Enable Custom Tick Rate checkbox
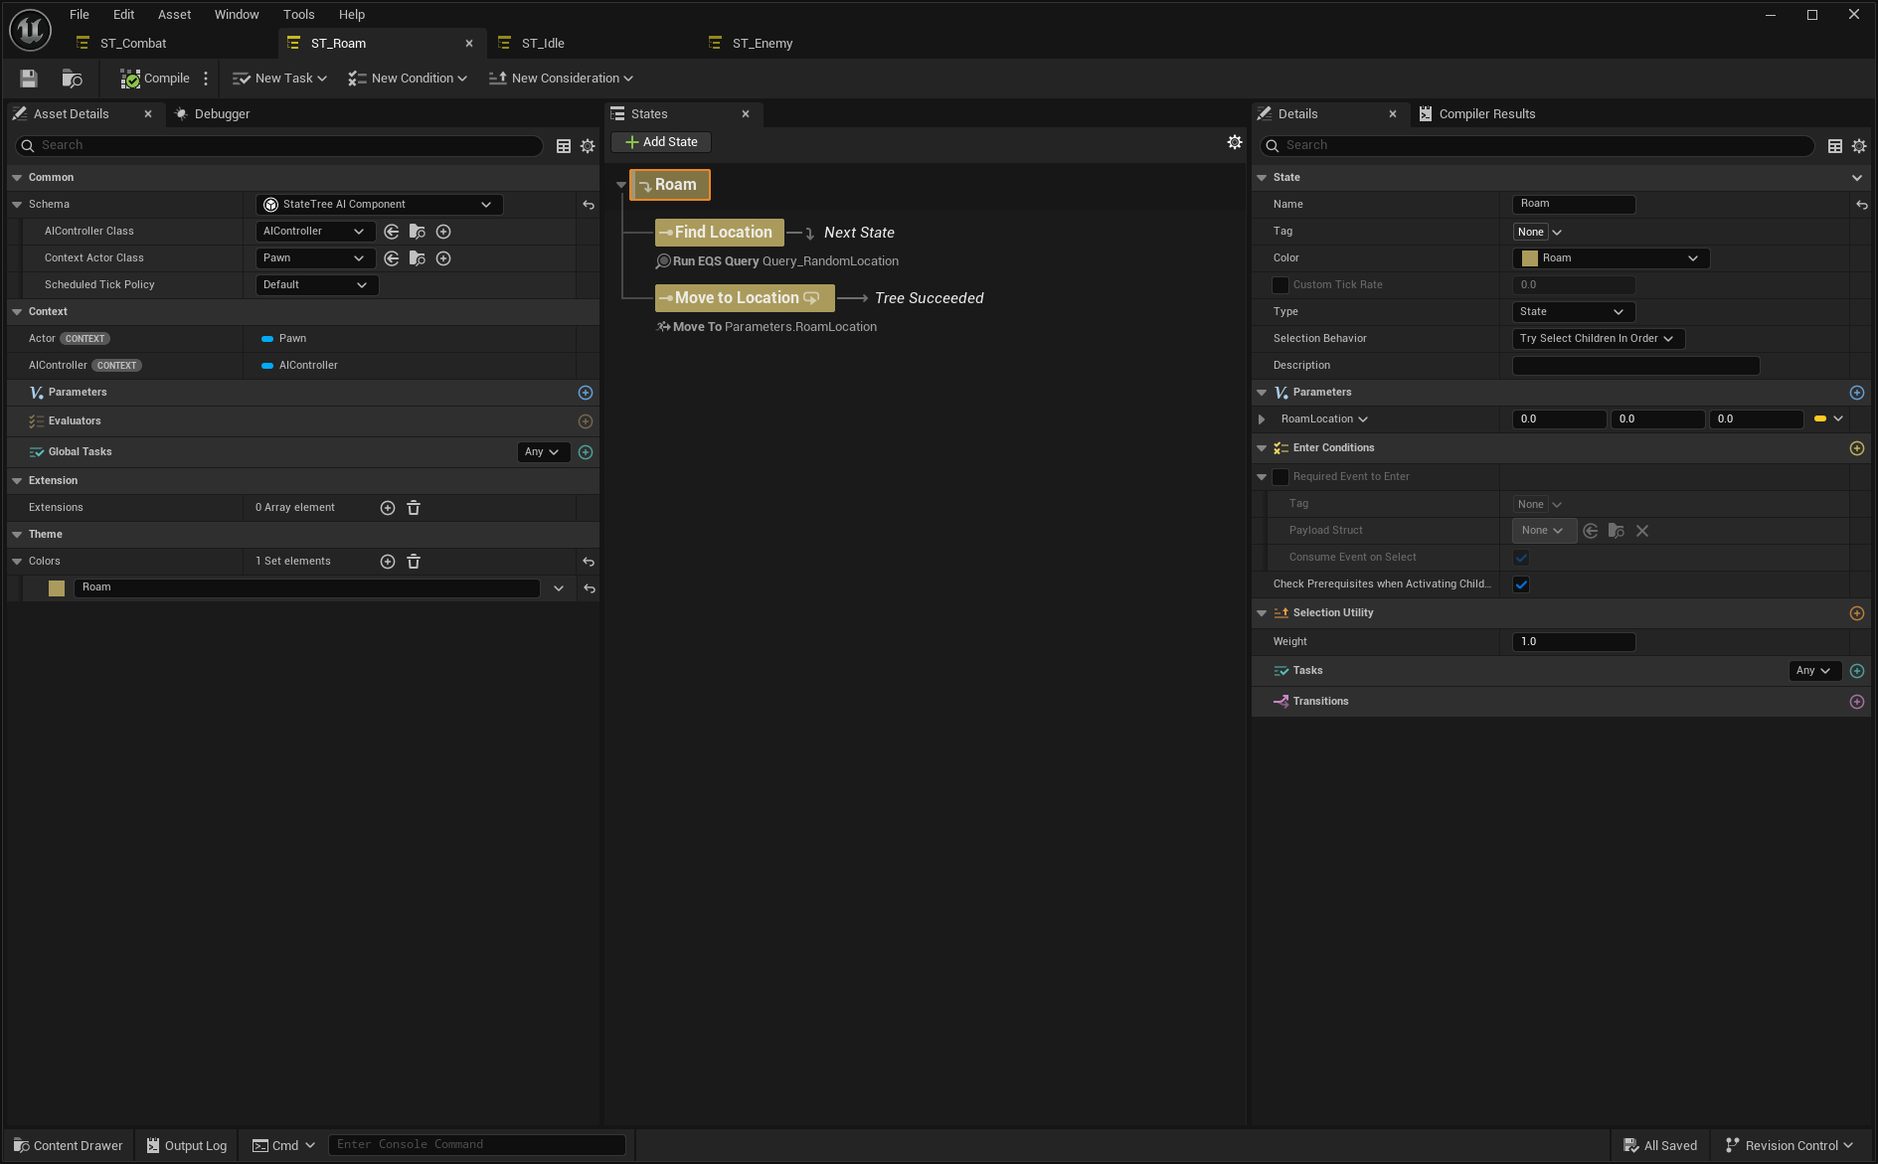Screen dimensions: 1878x1164 (x=1280, y=285)
